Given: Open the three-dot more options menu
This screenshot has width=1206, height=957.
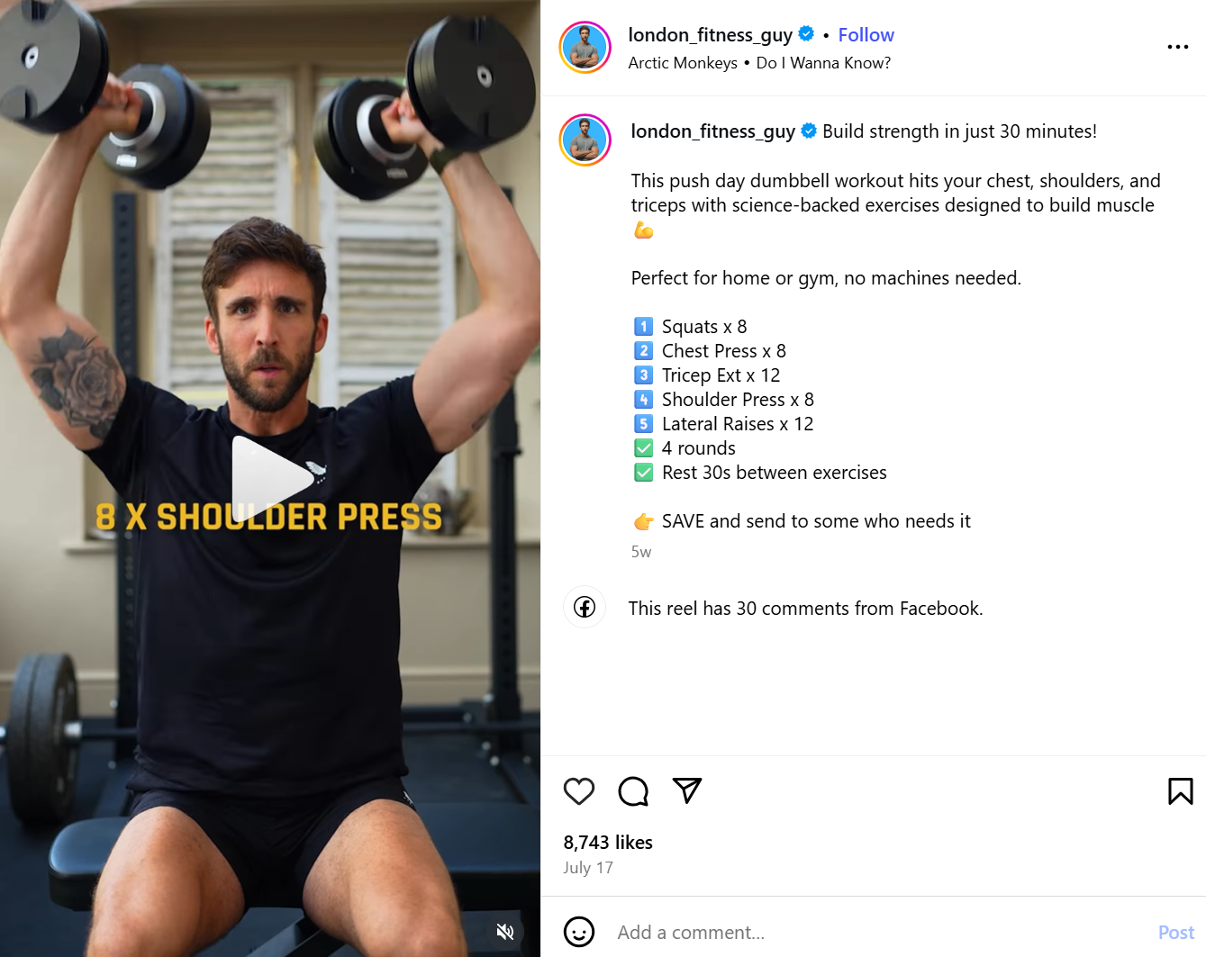Looking at the screenshot, I should [1177, 47].
